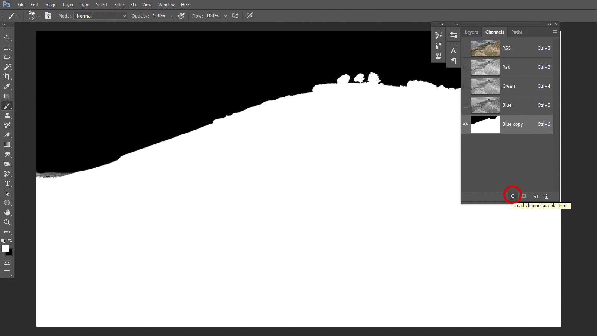Activate the Horizontal Type tool
Image resolution: width=597 pixels, height=336 pixels.
[x=7, y=183]
